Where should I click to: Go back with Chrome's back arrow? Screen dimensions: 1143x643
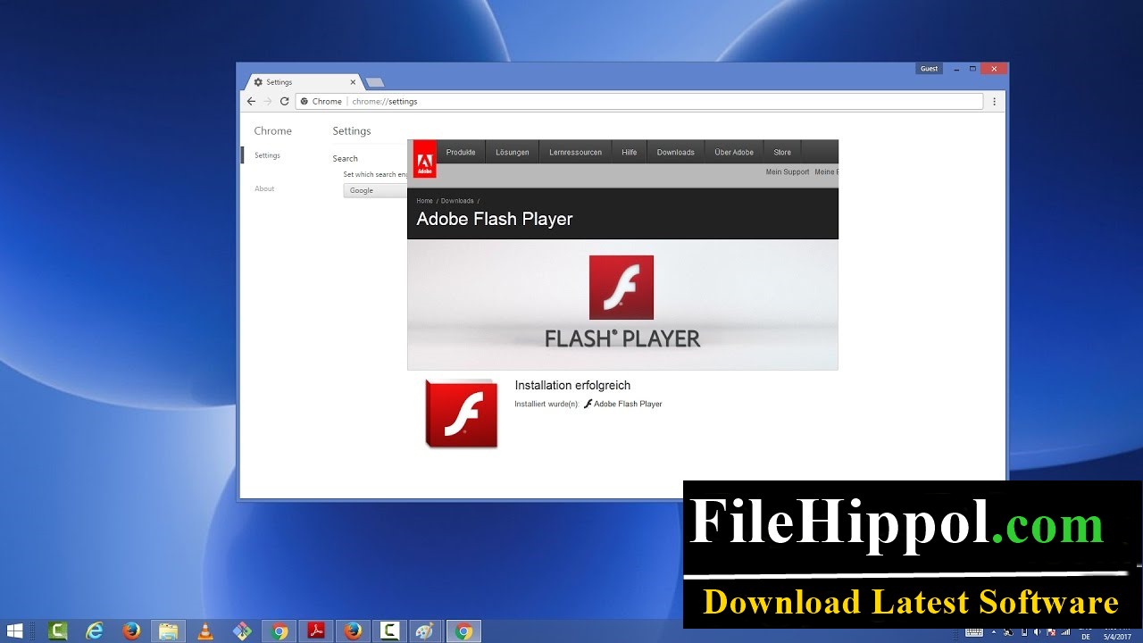point(251,102)
